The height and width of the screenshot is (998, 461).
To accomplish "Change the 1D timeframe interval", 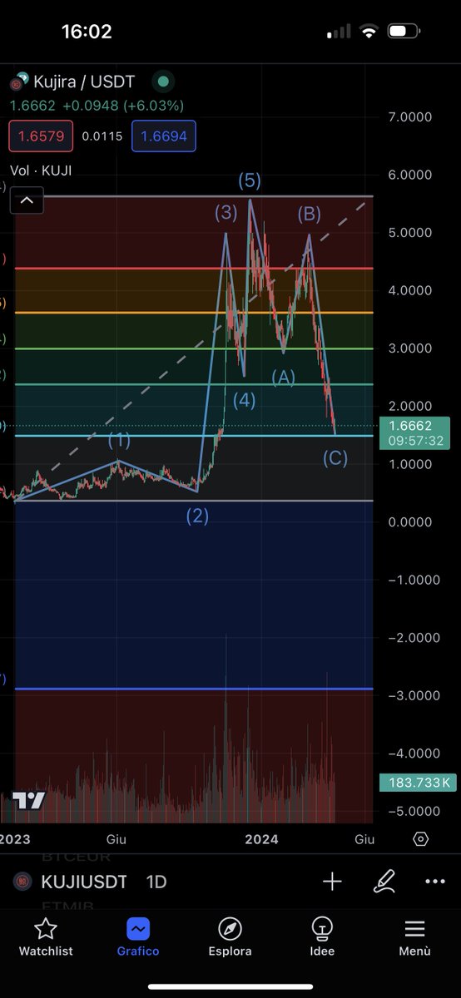I will coord(156,882).
